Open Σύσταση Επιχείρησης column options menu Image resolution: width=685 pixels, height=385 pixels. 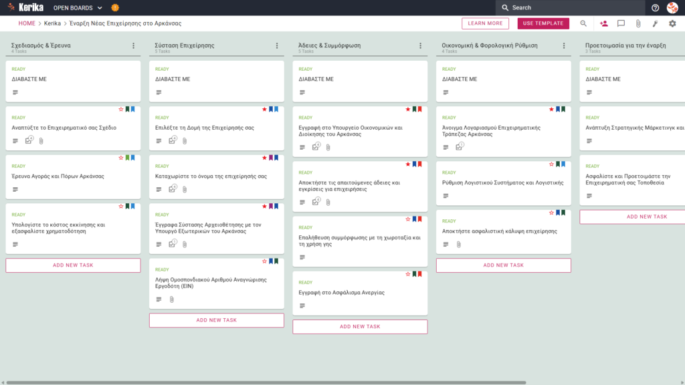coord(276,46)
